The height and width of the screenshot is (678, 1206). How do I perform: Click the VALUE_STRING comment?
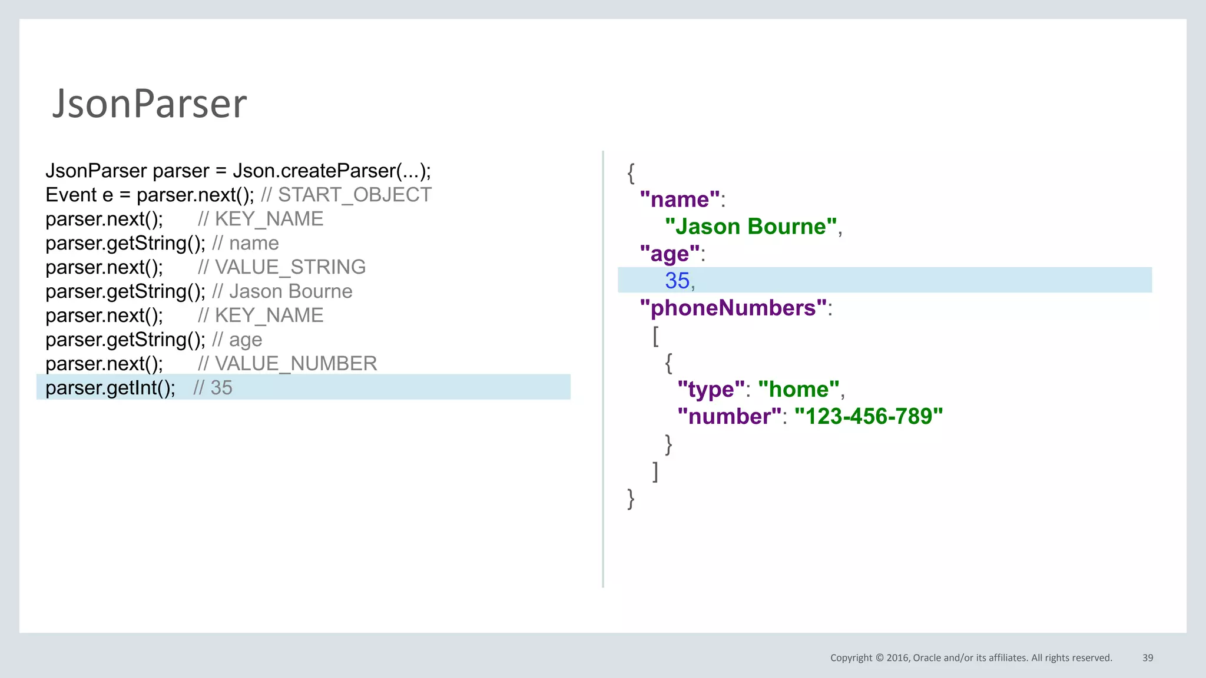290,267
